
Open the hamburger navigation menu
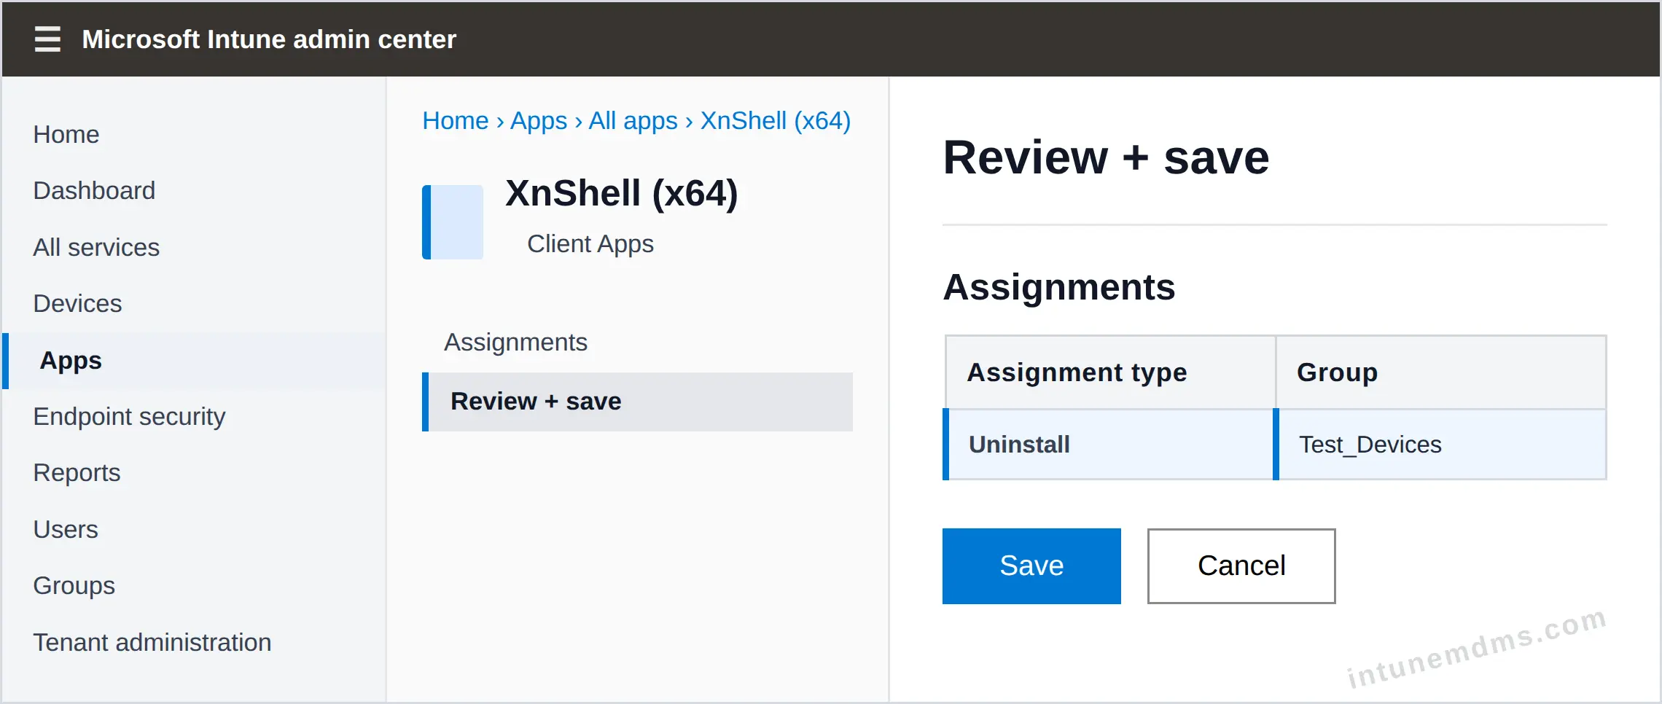[x=47, y=39]
